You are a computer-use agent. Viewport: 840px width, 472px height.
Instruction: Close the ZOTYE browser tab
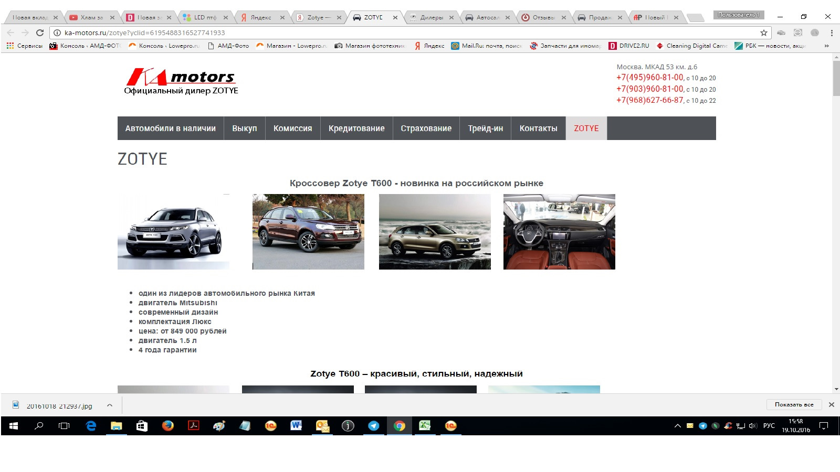coord(395,17)
